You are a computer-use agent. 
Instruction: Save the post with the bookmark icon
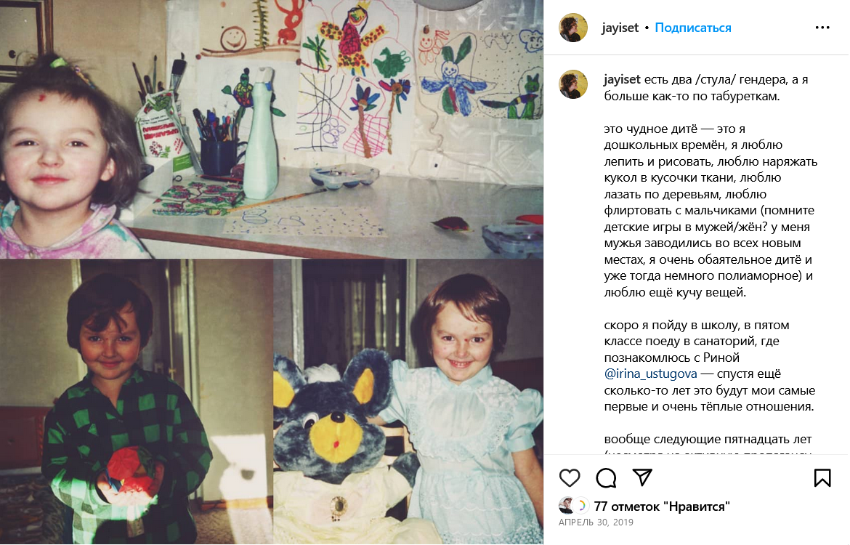822,477
